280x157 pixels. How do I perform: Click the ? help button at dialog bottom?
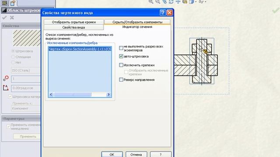pos(161,154)
